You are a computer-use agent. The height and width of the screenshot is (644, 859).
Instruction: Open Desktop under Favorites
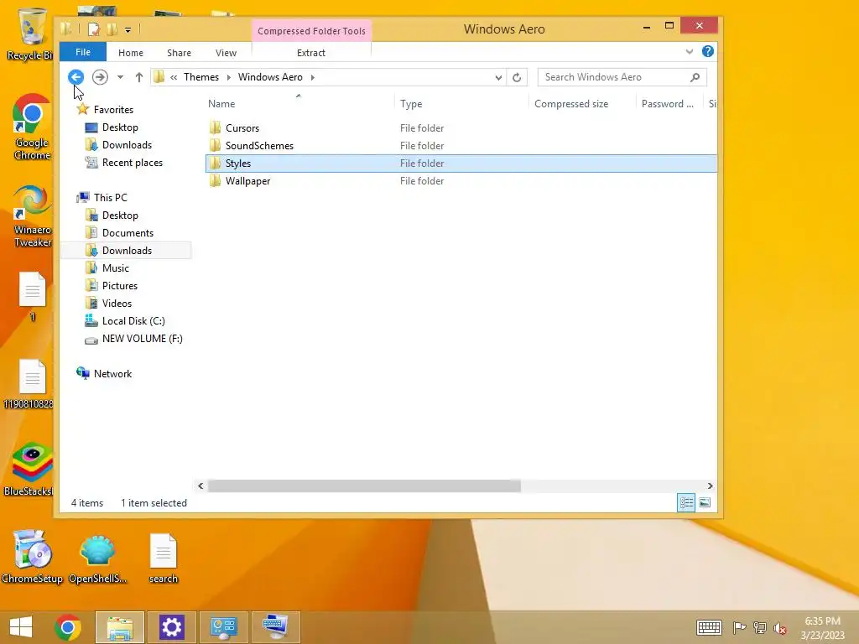click(120, 127)
